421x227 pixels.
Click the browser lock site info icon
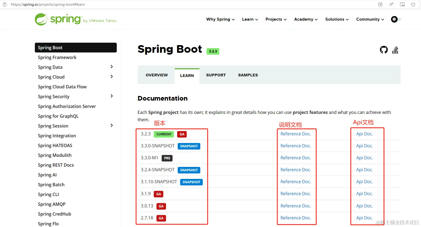click(x=5, y=4)
